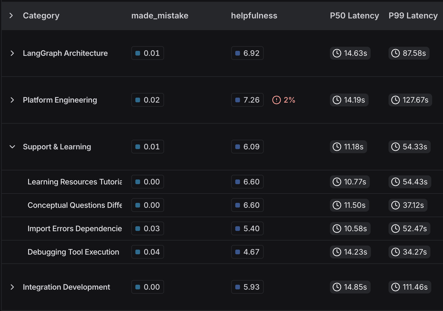Open the Import Errors Dependencies row
The width and height of the screenshot is (443, 311).
click(x=75, y=229)
